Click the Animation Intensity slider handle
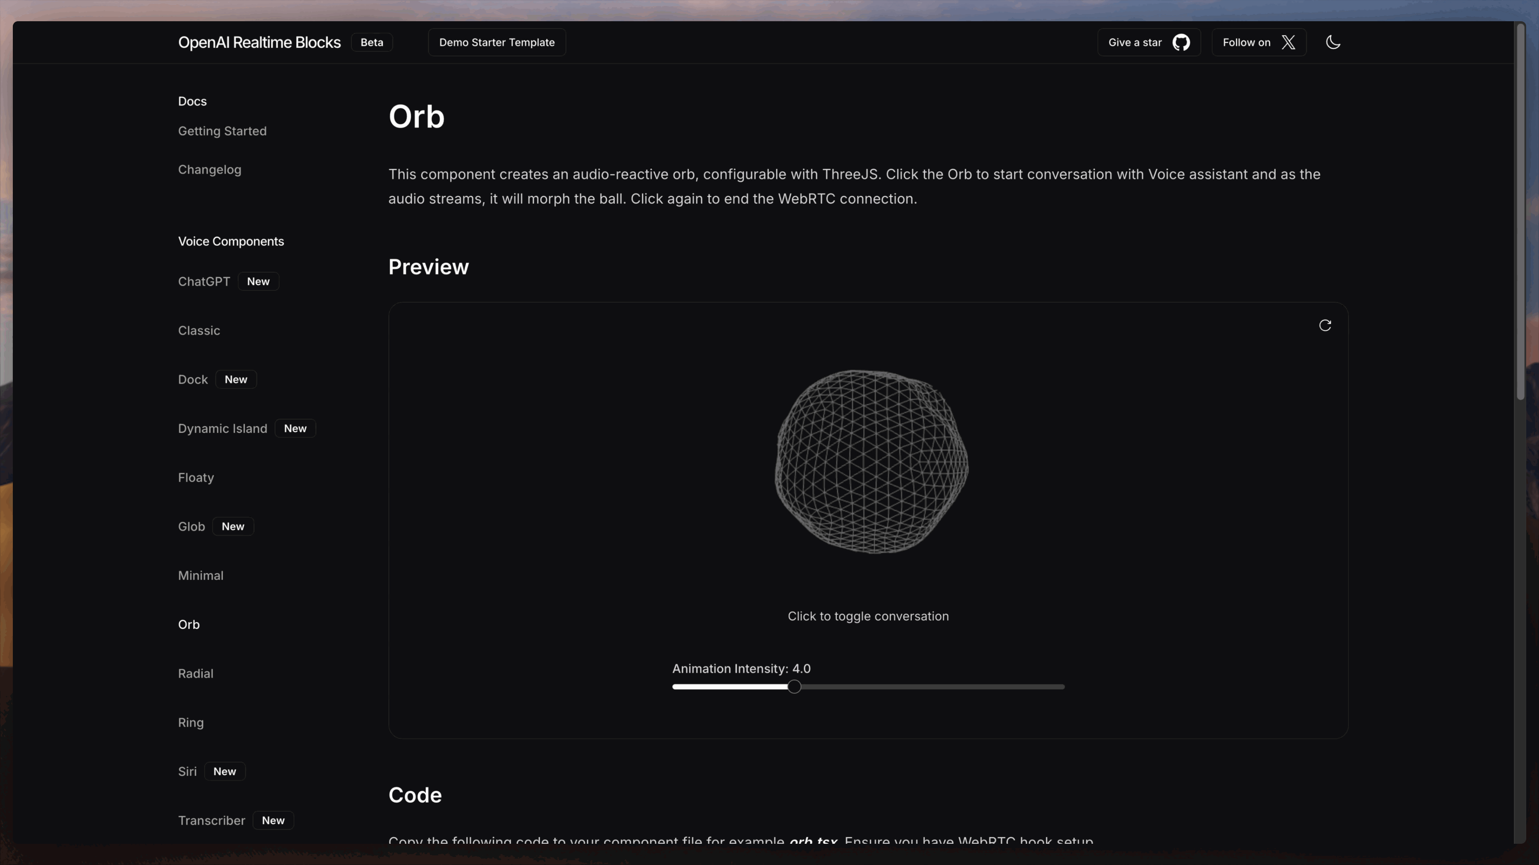Image resolution: width=1539 pixels, height=865 pixels. 794,686
